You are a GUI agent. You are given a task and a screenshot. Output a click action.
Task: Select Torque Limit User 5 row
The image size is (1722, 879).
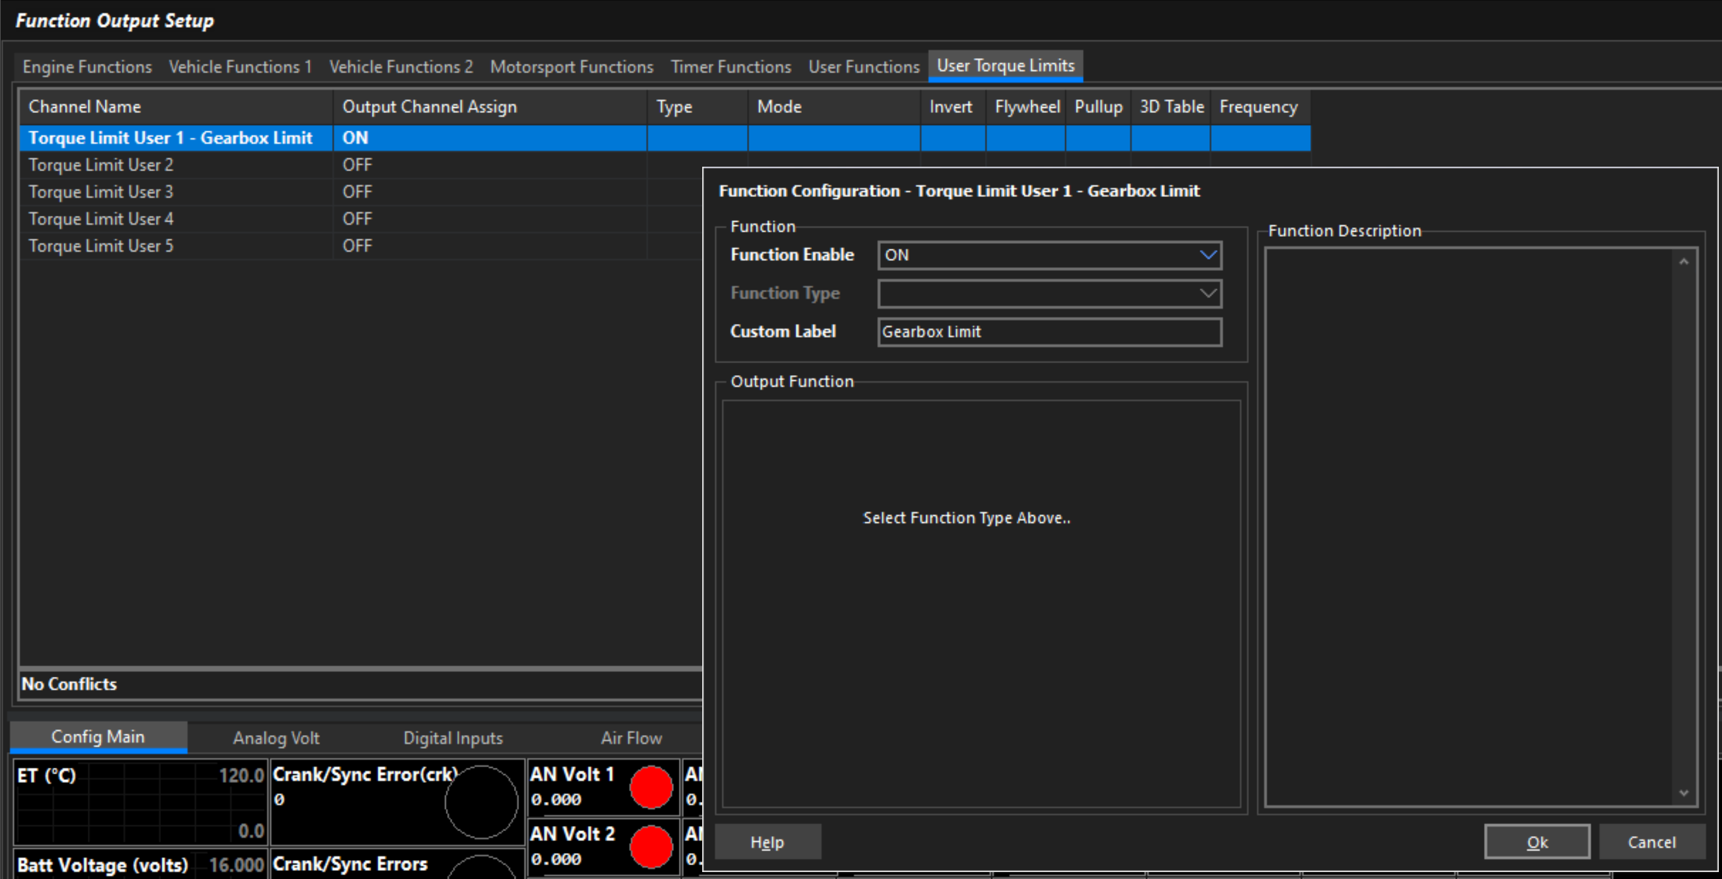[361, 245]
